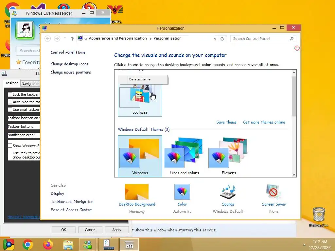Toggle Show Windows Store apps checkbox

[10, 145]
